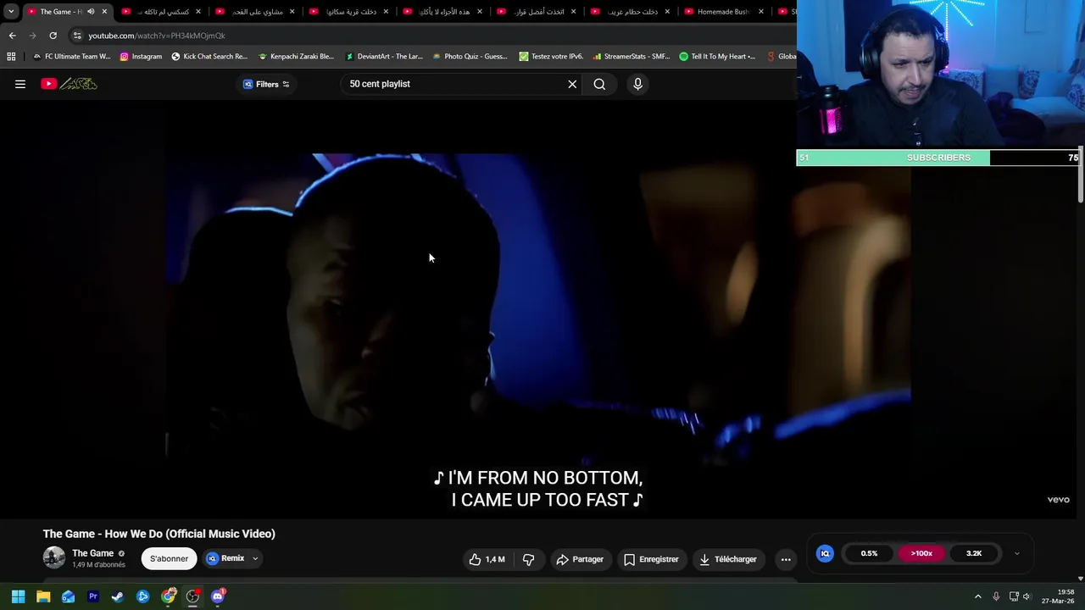Download the video via Télécharger
Image resolution: width=1085 pixels, height=610 pixels.
727,559
